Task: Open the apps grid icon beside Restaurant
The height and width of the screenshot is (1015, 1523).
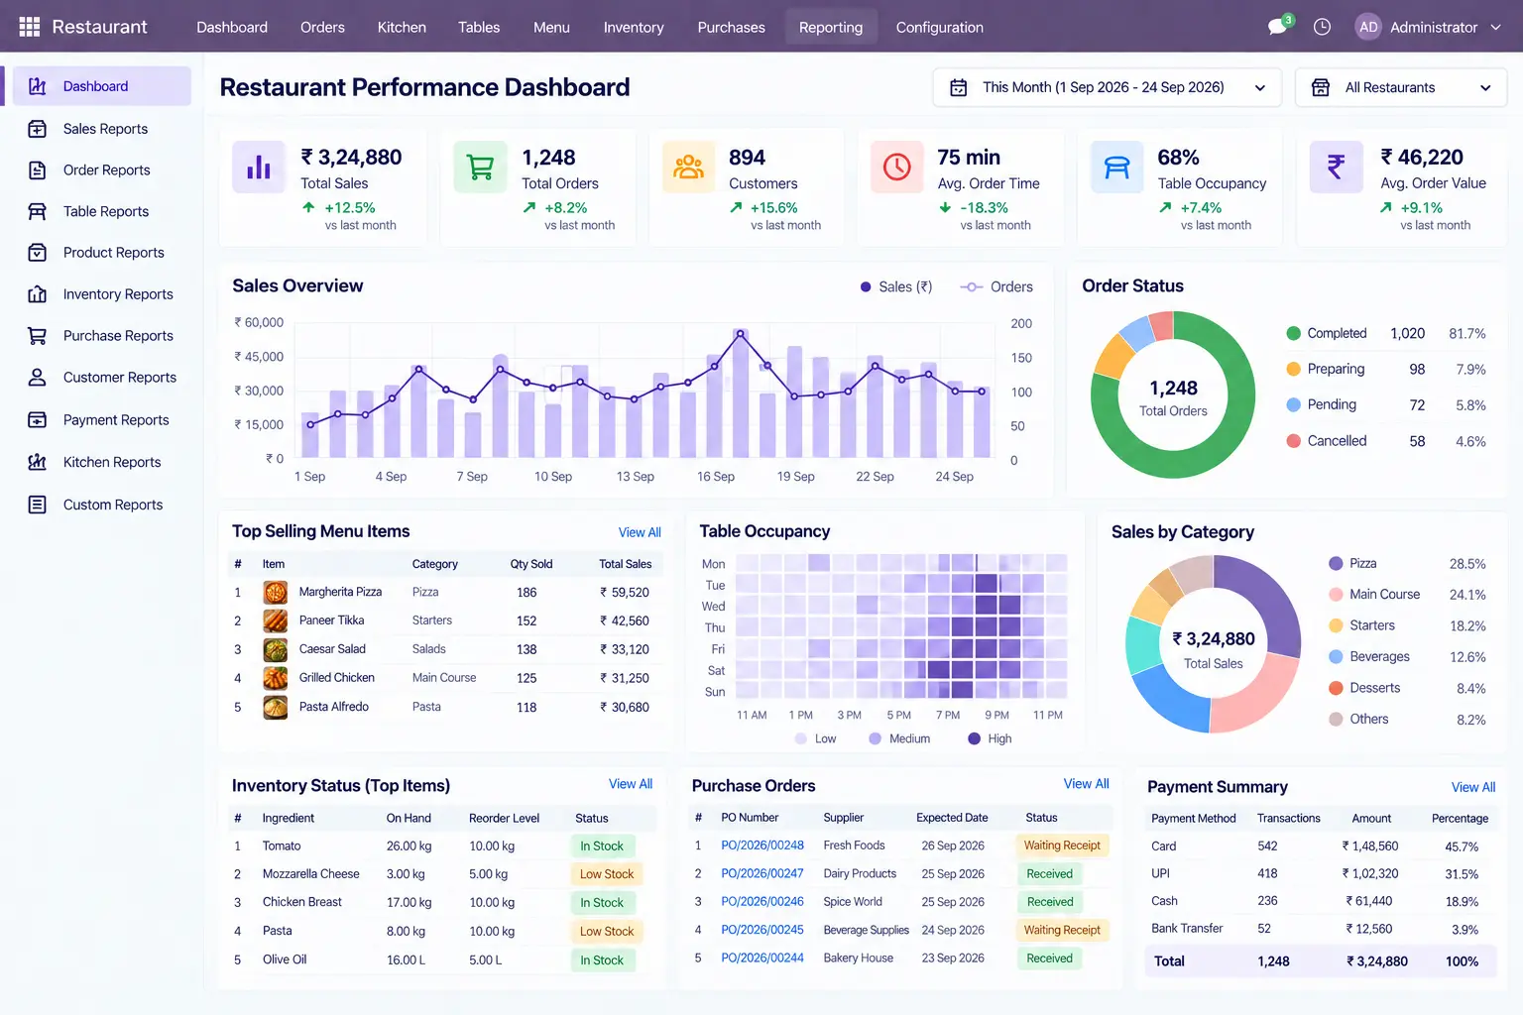Action: point(30,27)
